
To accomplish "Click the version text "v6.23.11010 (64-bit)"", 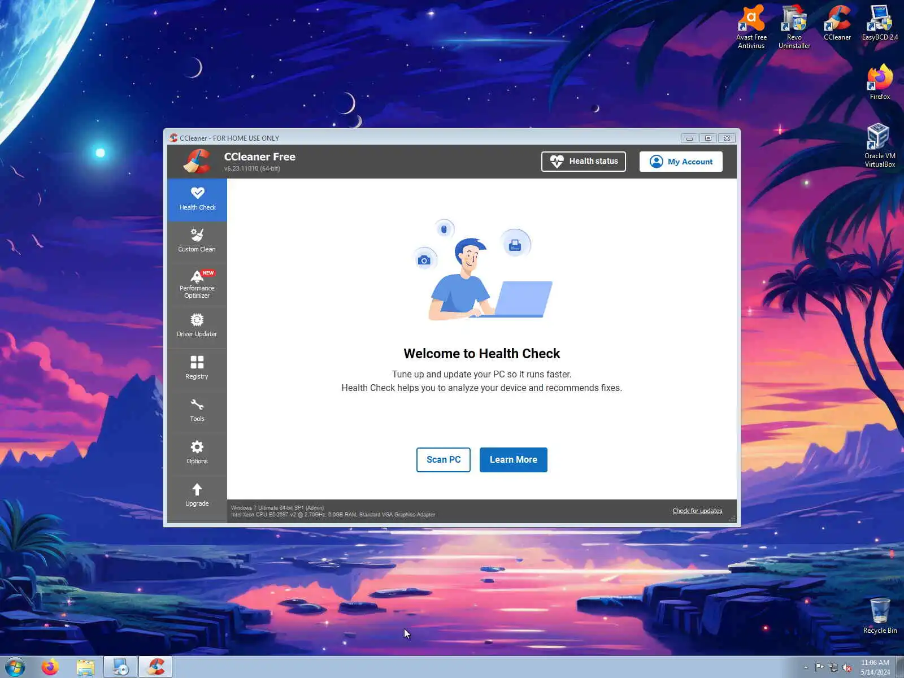I will (252, 168).
